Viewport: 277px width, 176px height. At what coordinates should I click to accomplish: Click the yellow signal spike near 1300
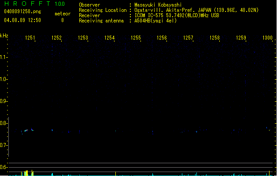click(269, 173)
